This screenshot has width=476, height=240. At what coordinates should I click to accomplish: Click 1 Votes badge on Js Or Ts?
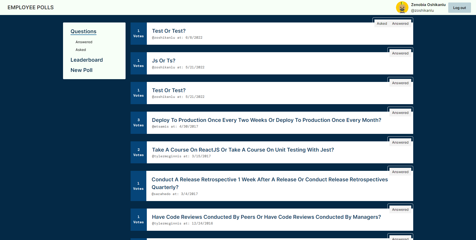139,63
